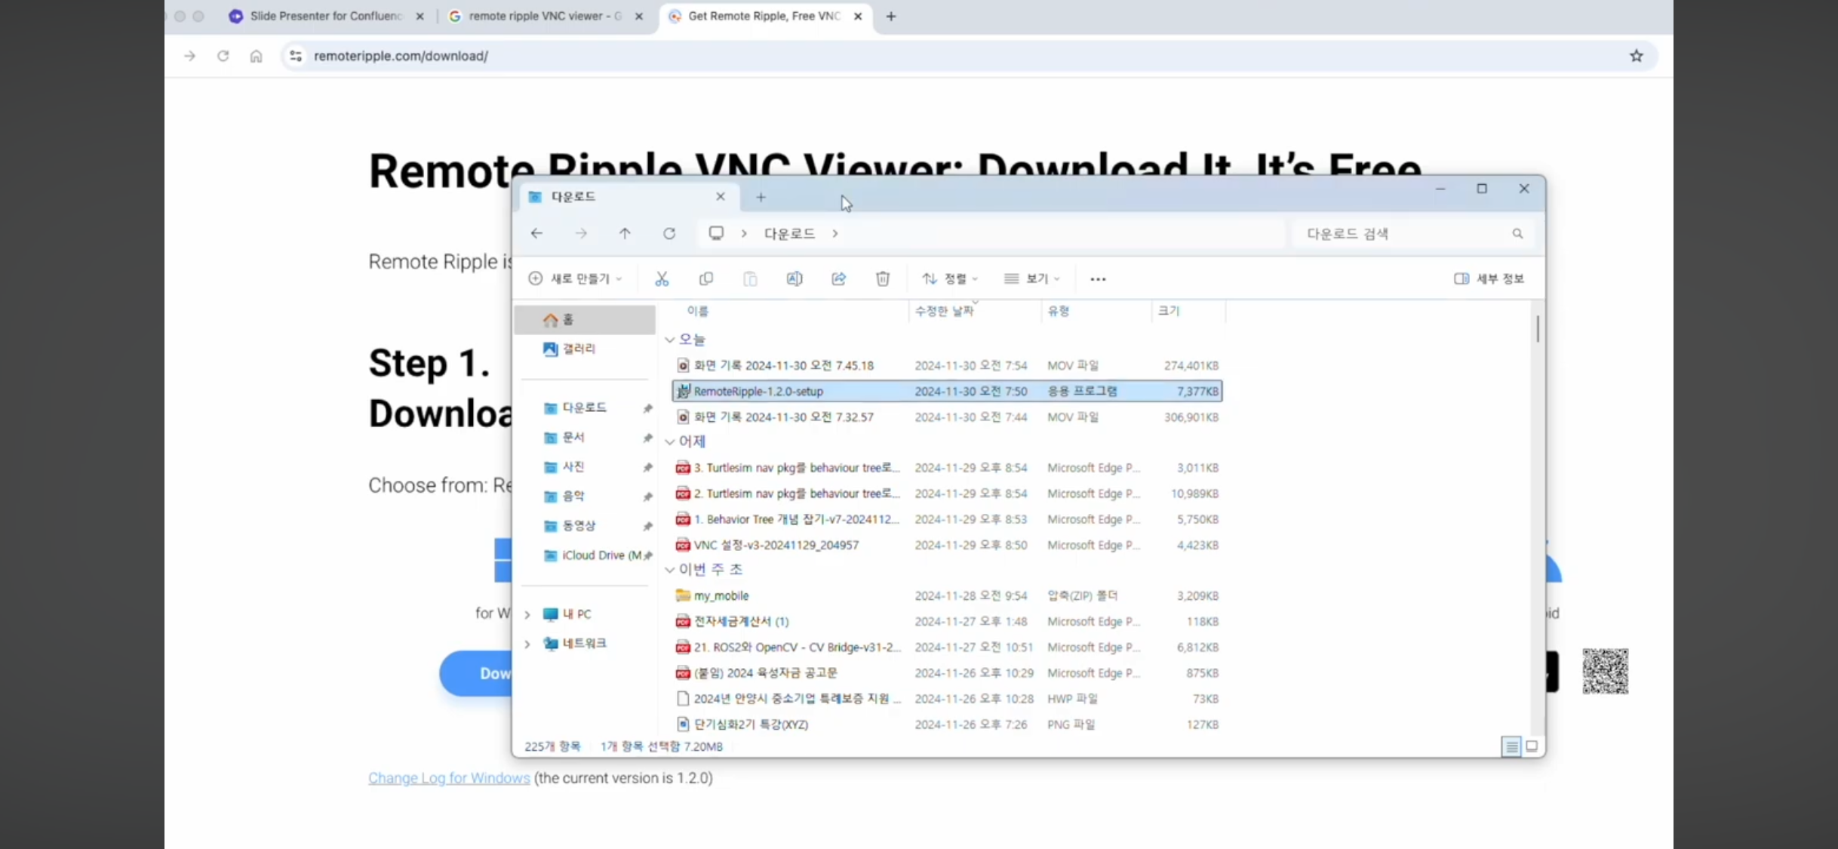Screen dimensions: 1838x849
Task: Add a new tab in File Explorer
Action: coord(761,197)
